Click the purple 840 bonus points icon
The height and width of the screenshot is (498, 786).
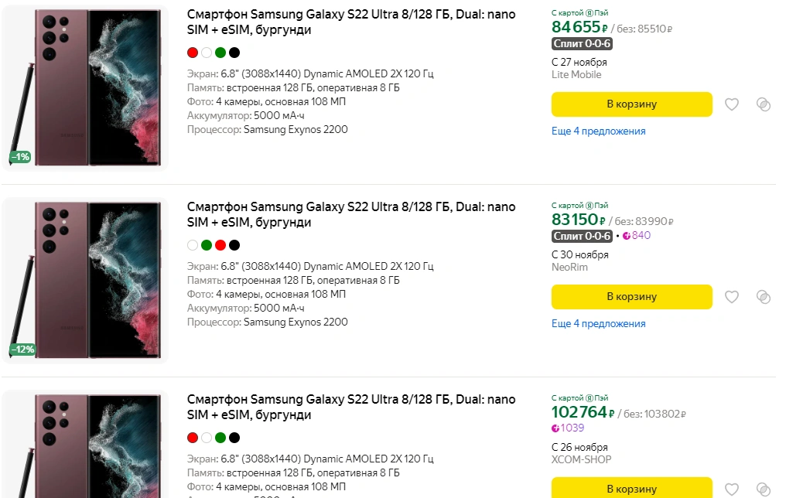[x=627, y=236]
